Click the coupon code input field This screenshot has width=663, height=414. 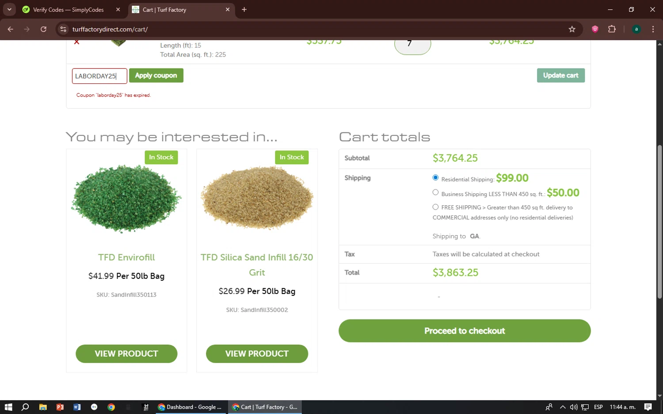click(99, 76)
